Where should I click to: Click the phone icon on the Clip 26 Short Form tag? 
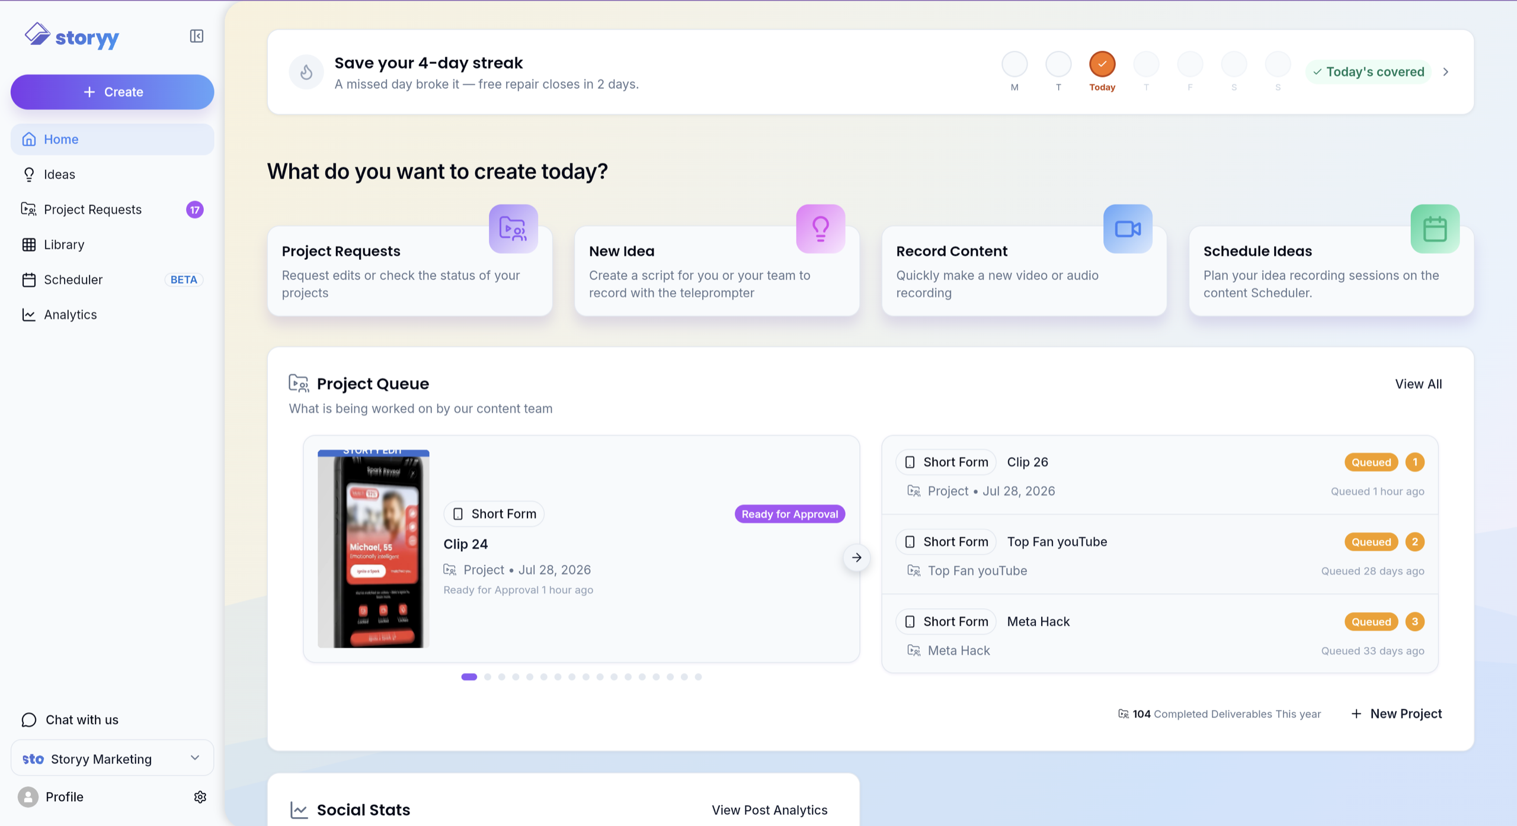(910, 462)
